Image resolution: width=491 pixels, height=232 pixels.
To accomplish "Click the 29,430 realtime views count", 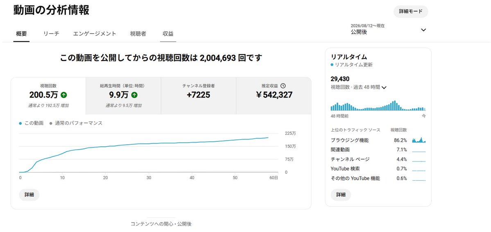I will click(340, 79).
